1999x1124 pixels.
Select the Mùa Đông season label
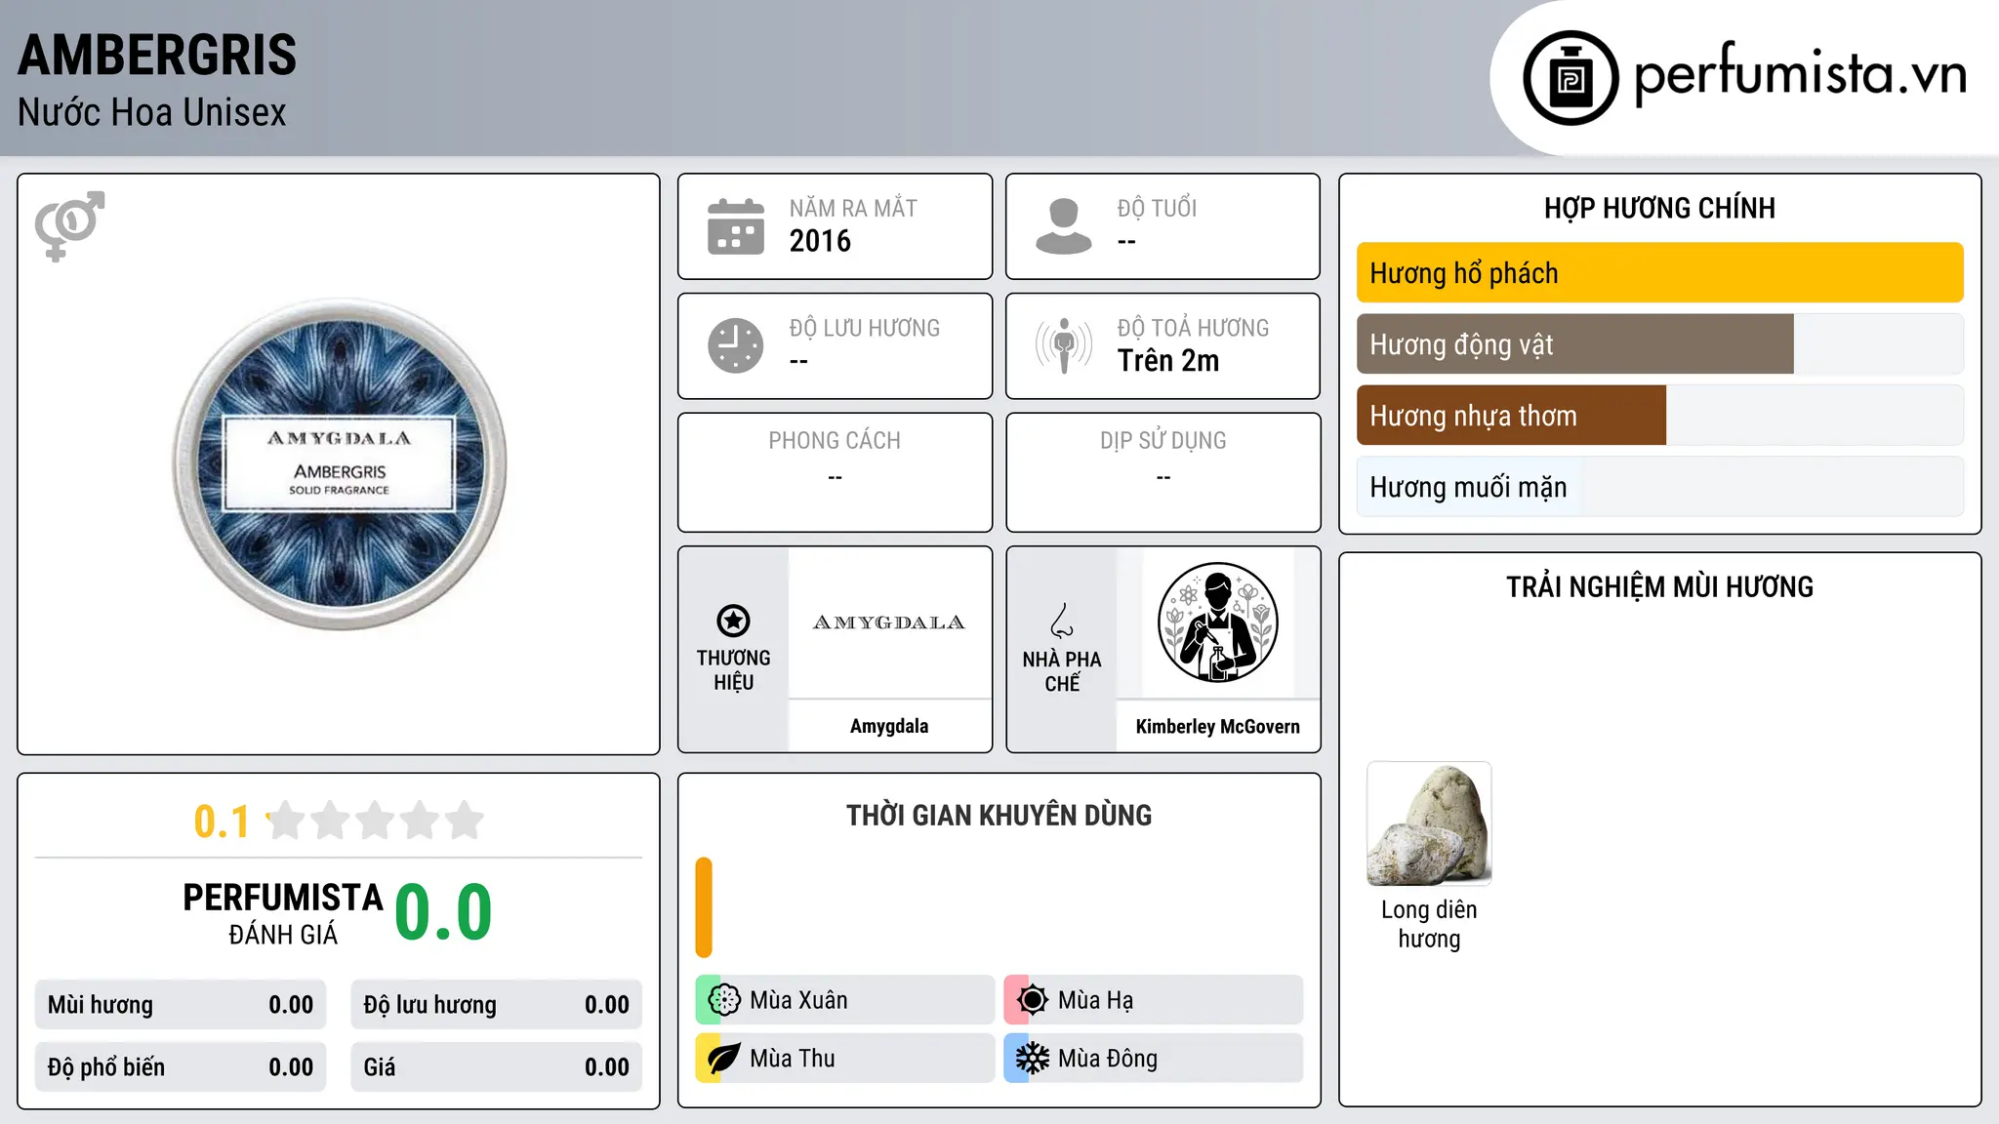(x=1108, y=1059)
